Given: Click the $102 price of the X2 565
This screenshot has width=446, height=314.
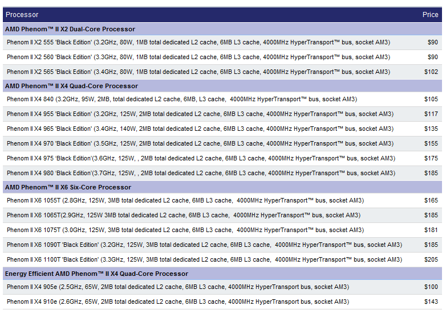Looking at the screenshot, I should coord(431,72).
